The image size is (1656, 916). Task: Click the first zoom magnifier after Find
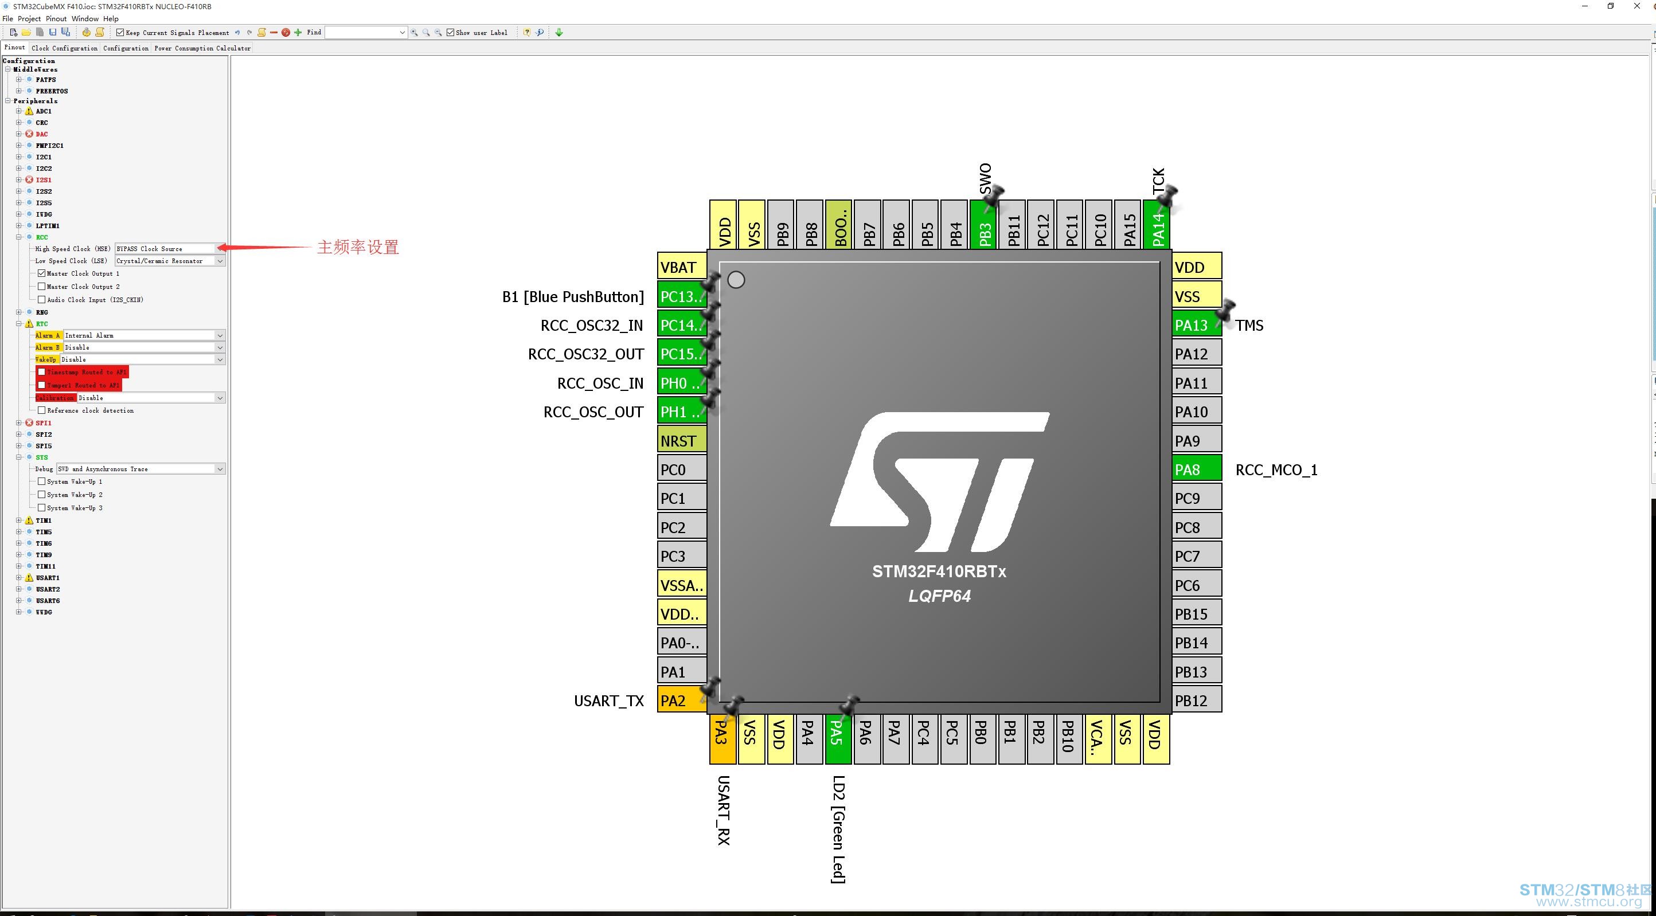click(x=414, y=32)
